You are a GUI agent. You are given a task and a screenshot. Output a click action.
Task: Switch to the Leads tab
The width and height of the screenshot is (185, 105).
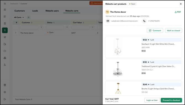tap(35, 11)
